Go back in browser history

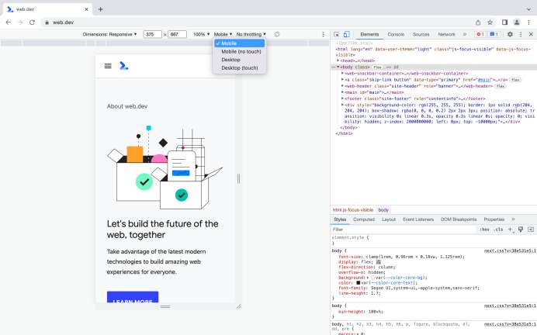[x=9, y=22]
